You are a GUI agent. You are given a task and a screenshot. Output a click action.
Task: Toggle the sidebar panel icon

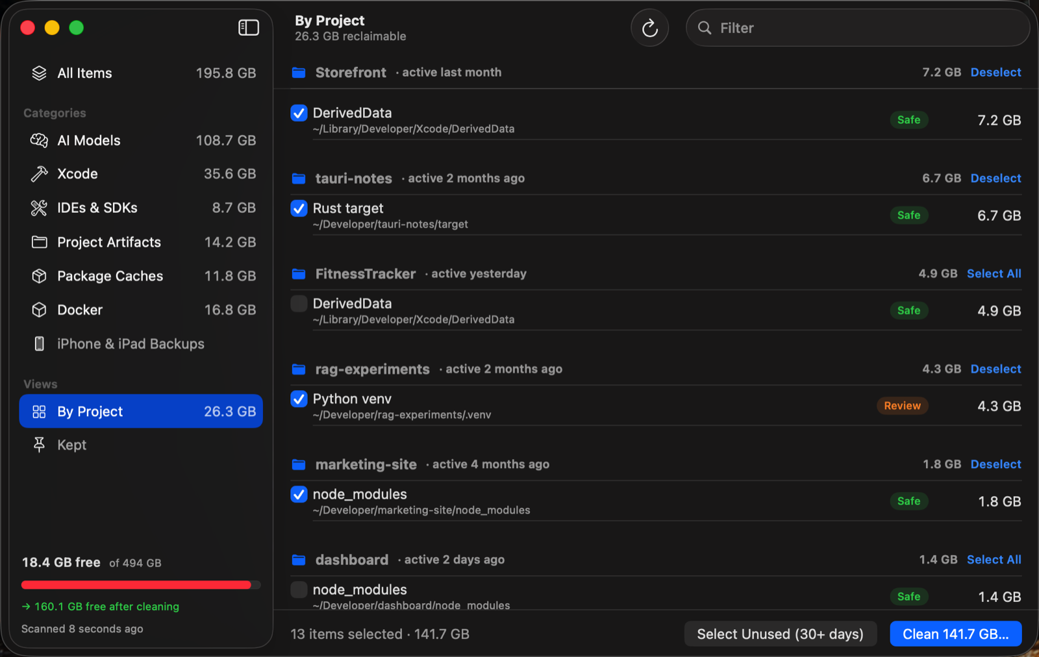(x=249, y=27)
